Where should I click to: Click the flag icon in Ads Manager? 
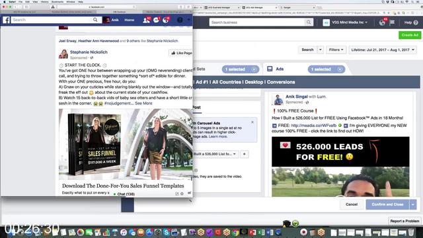pyautogui.click(x=392, y=22)
